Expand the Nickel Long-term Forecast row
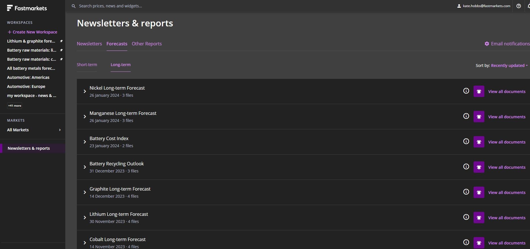Image resolution: width=530 pixels, height=249 pixels. [85, 91]
